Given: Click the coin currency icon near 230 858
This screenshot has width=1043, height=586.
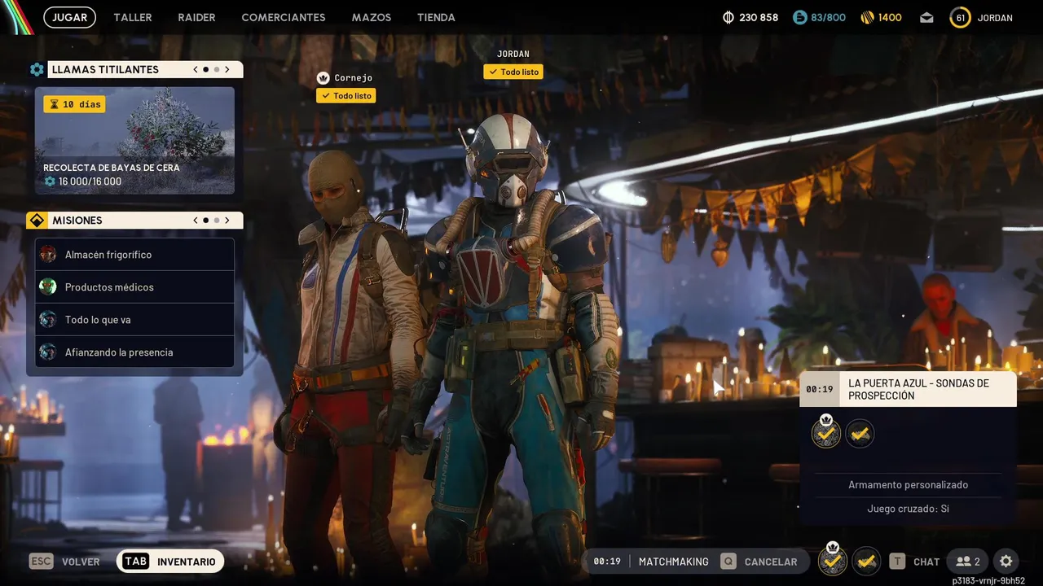Looking at the screenshot, I should point(728,17).
